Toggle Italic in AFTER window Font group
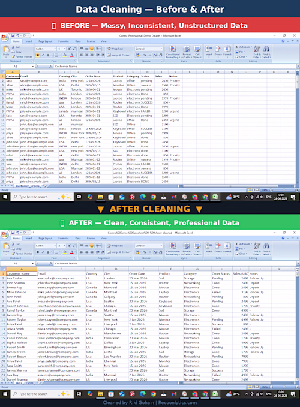 (x=43, y=252)
